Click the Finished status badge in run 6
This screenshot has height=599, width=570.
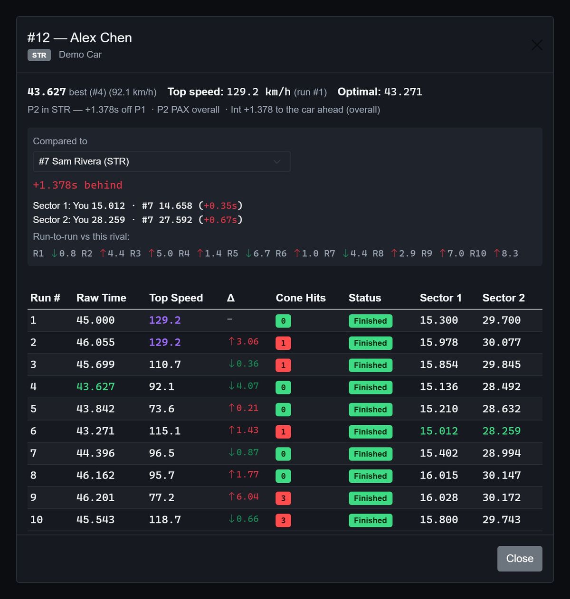[x=370, y=431]
